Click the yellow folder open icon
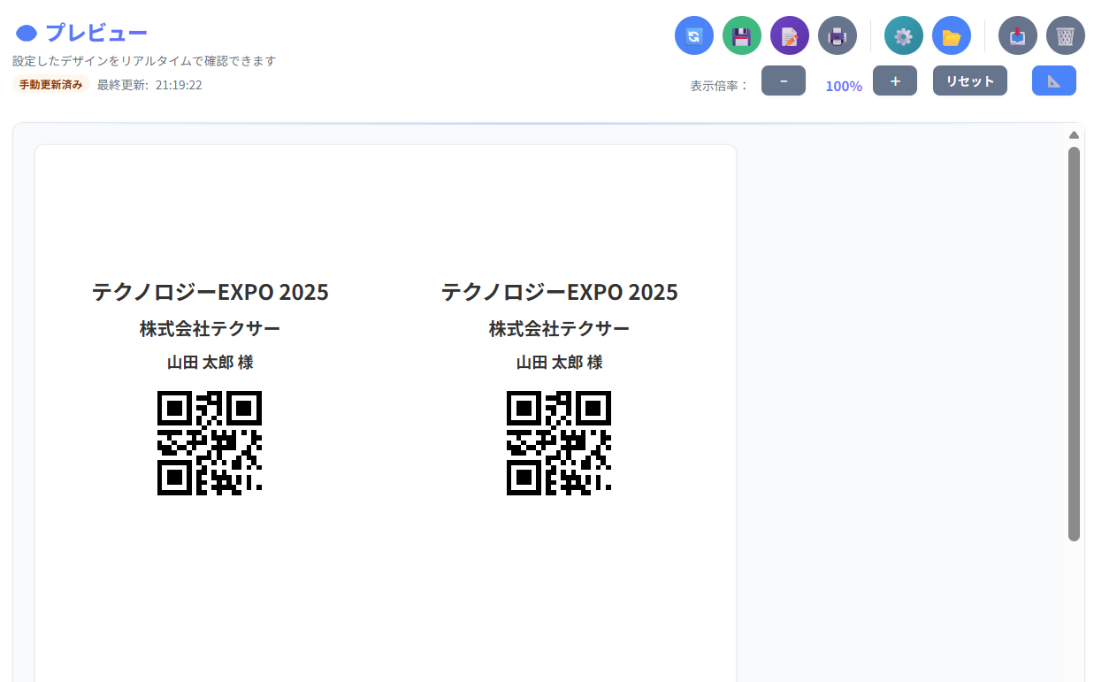Screen dimensions: 1094x682 [x=952, y=36]
